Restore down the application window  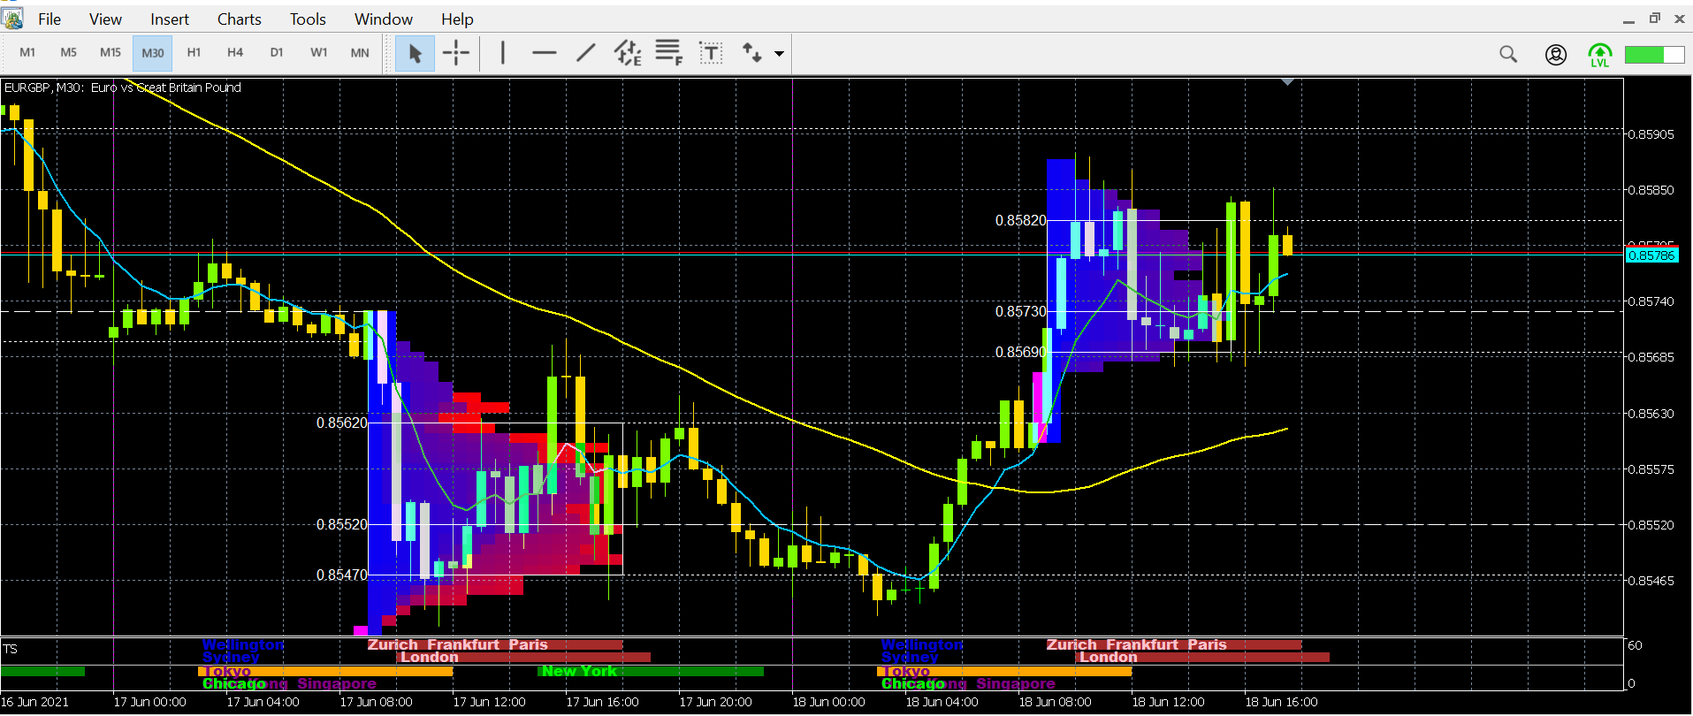pyautogui.click(x=1655, y=18)
